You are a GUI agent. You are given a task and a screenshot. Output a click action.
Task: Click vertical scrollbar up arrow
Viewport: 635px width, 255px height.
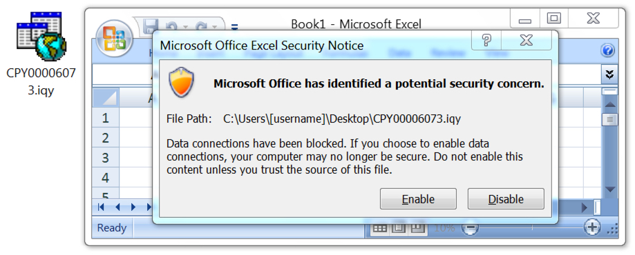pyautogui.click(x=610, y=105)
